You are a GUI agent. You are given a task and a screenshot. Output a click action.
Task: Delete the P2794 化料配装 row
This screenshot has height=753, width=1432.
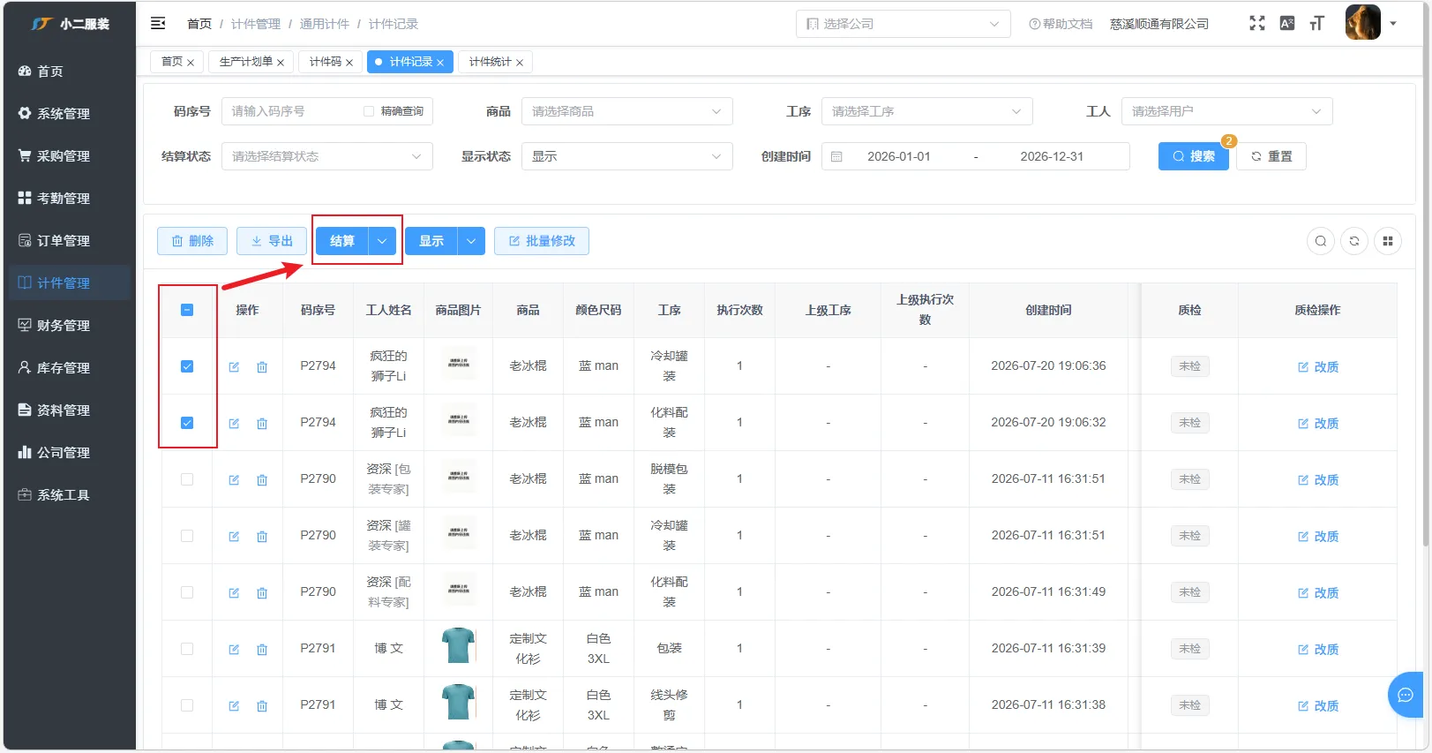262,424
